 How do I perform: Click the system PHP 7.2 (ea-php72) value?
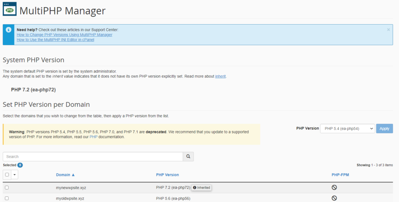click(34, 90)
